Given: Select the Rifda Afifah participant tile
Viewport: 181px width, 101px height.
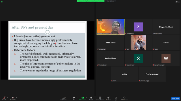Looking at the screenshot, I should tap(111, 43).
